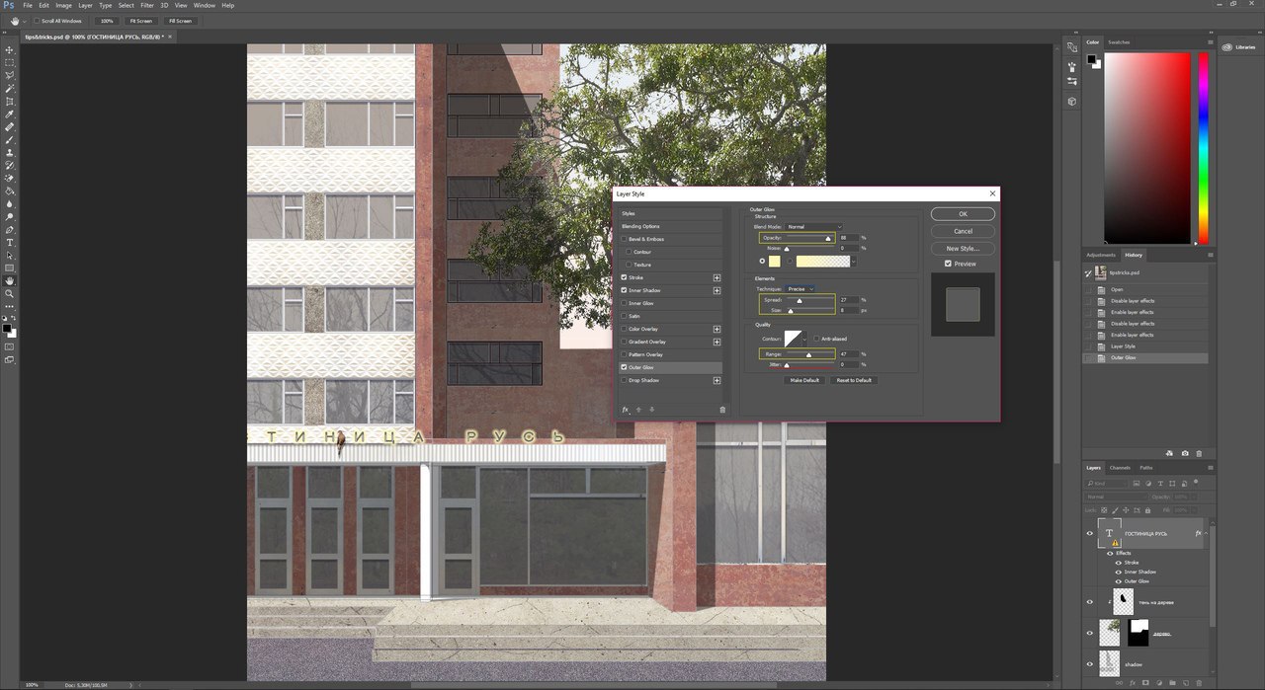Switch to the Channels tab
The height and width of the screenshot is (690, 1265).
click(1120, 468)
